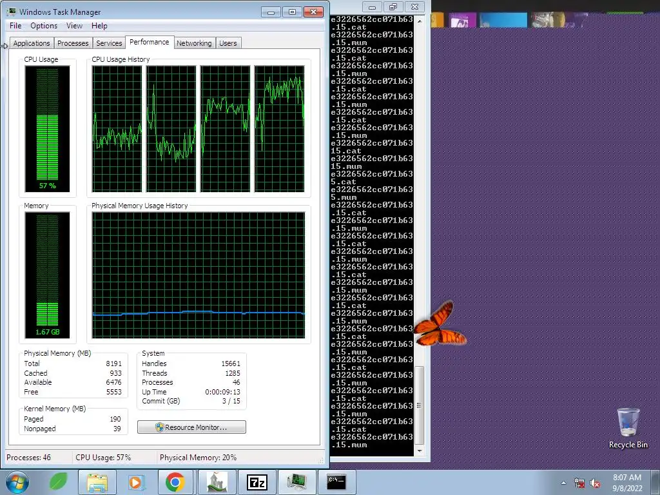Click the command prompt taskbar button
Image resolution: width=660 pixels, height=495 pixels.
336,482
